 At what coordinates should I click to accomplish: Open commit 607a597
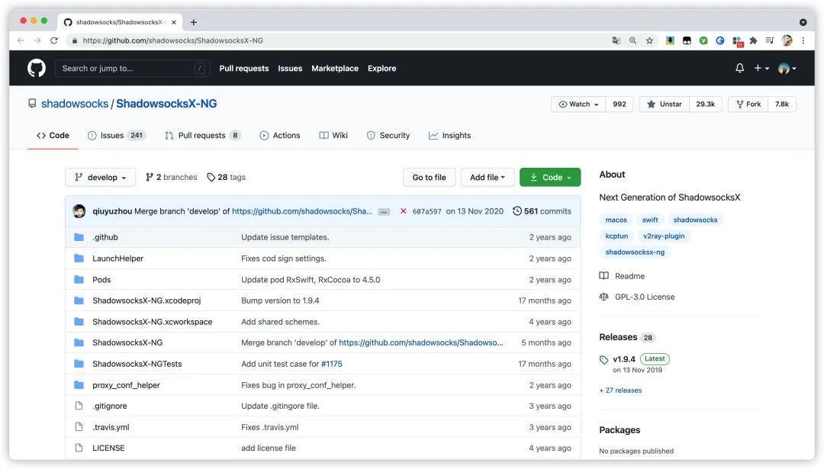[426, 212]
